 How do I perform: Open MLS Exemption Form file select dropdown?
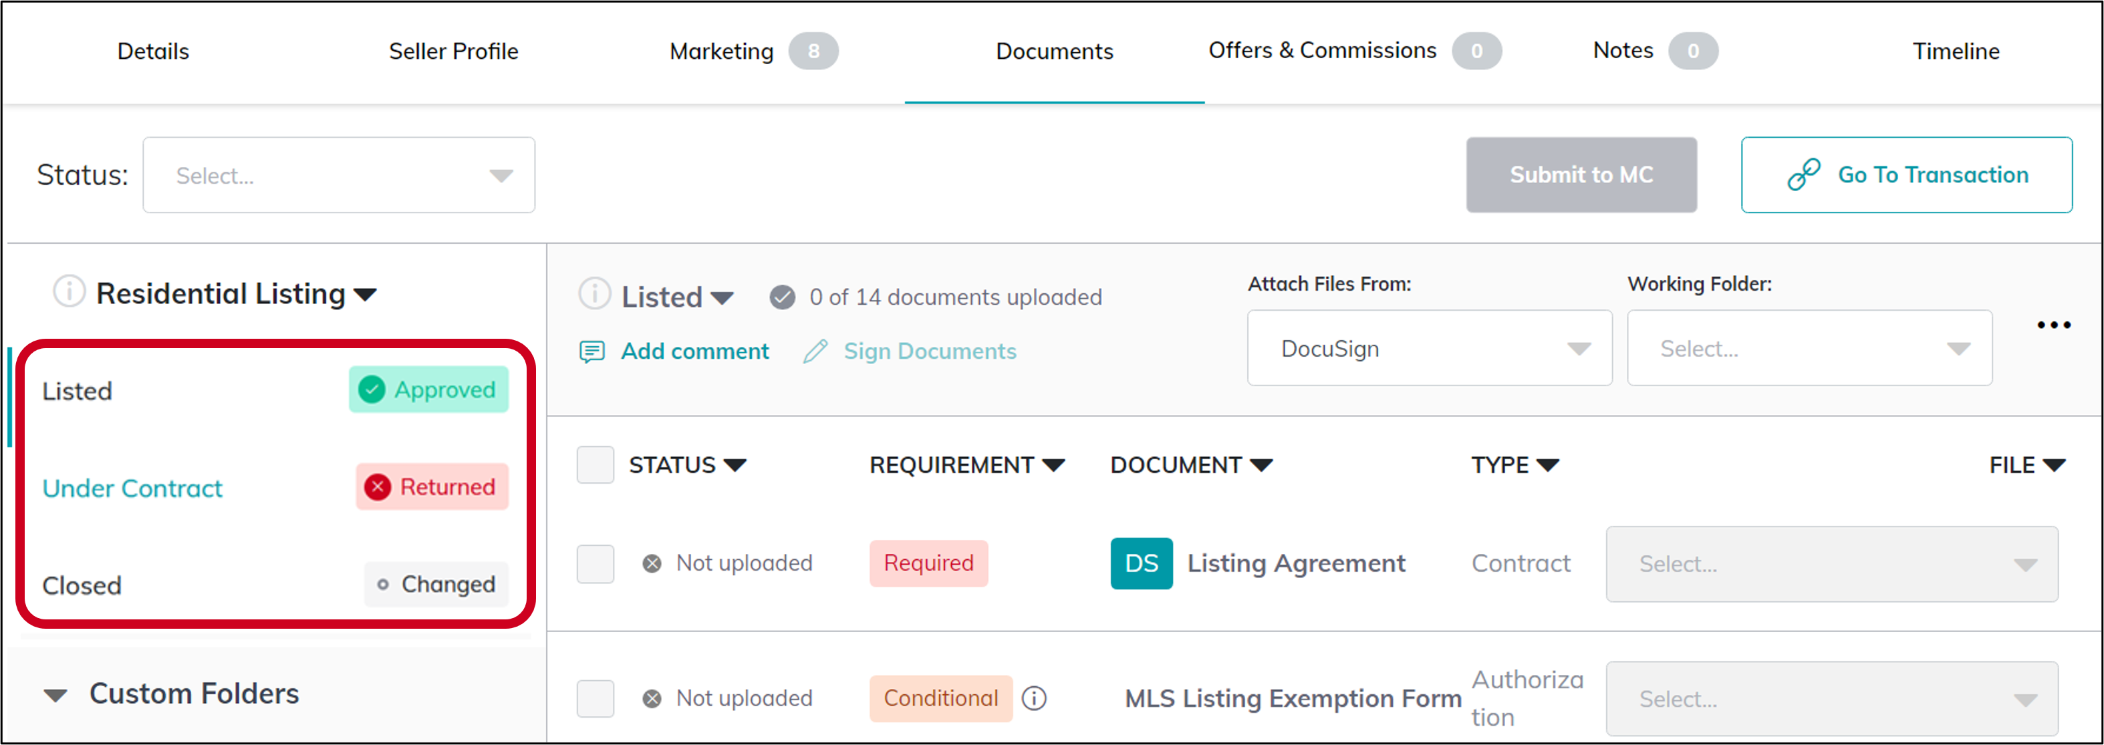(x=1831, y=700)
